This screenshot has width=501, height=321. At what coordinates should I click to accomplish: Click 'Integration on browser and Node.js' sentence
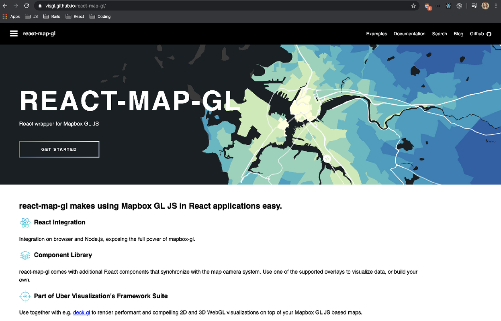point(107,239)
